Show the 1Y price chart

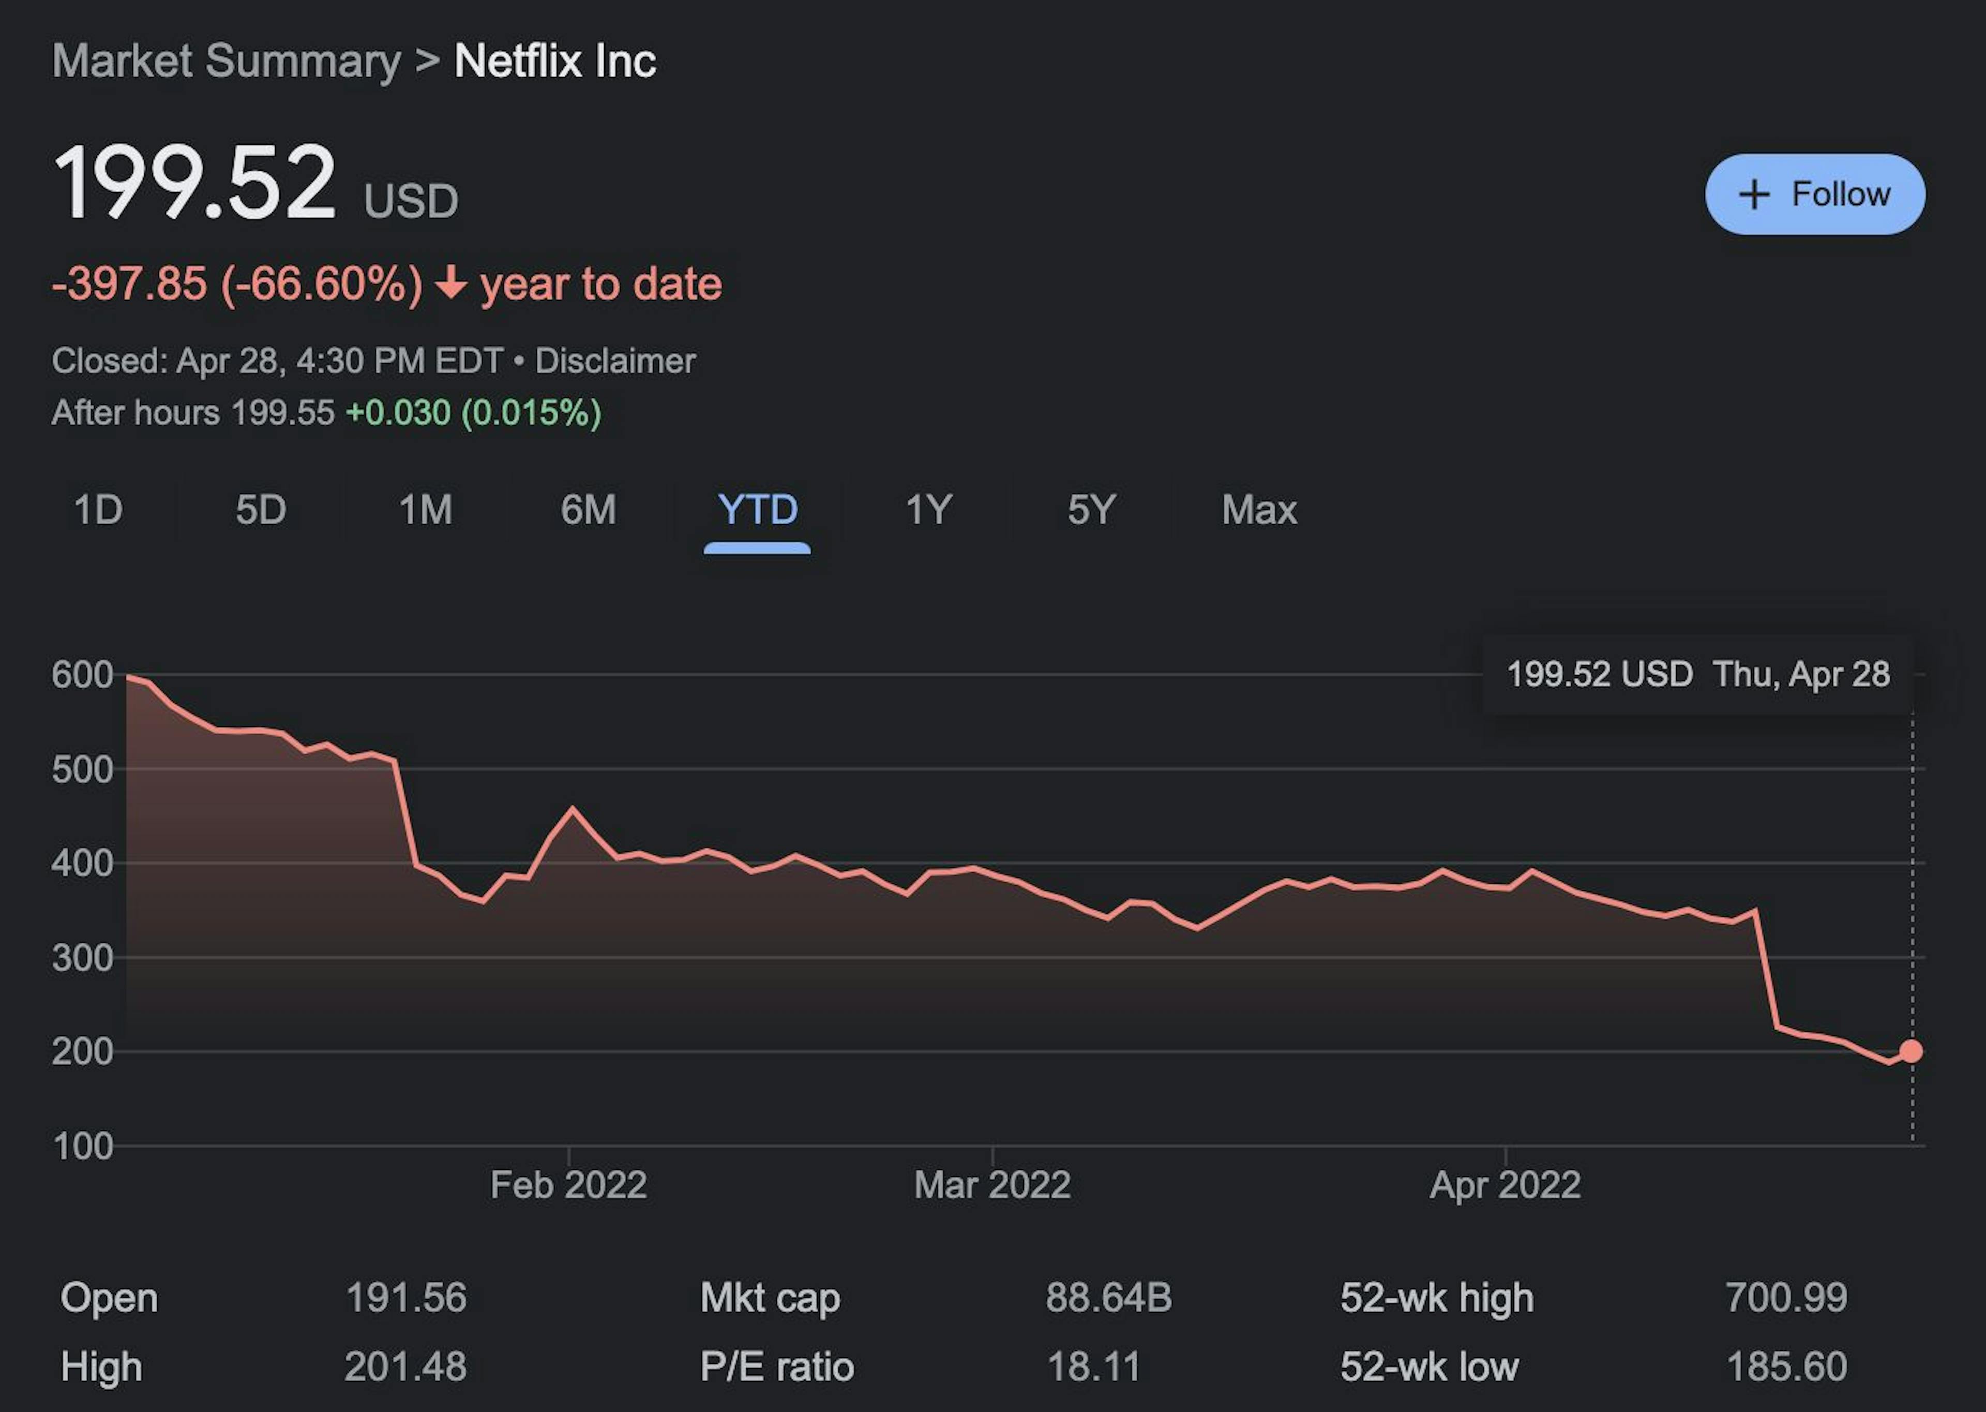(928, 510)
